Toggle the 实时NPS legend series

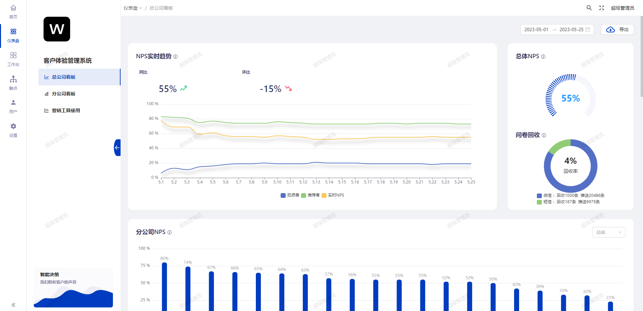coord(333,195)
